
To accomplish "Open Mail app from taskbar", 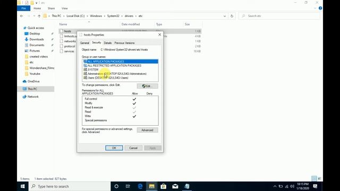I will pos(175,186).
